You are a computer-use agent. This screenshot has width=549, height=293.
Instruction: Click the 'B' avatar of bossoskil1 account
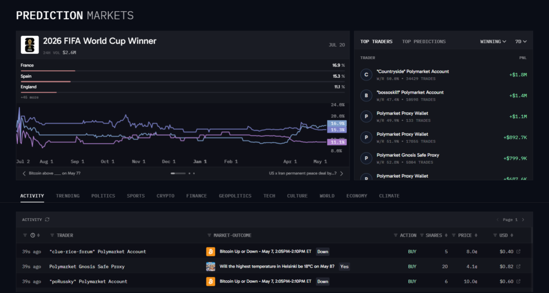366,96
